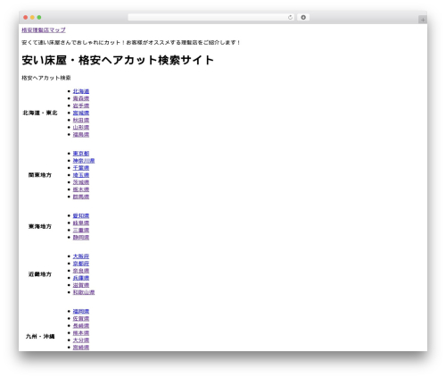Image resolution: width=446 pixels, height=378 pixels.
Task: Open the 熊本県 link
Action: tap(81, 333)
